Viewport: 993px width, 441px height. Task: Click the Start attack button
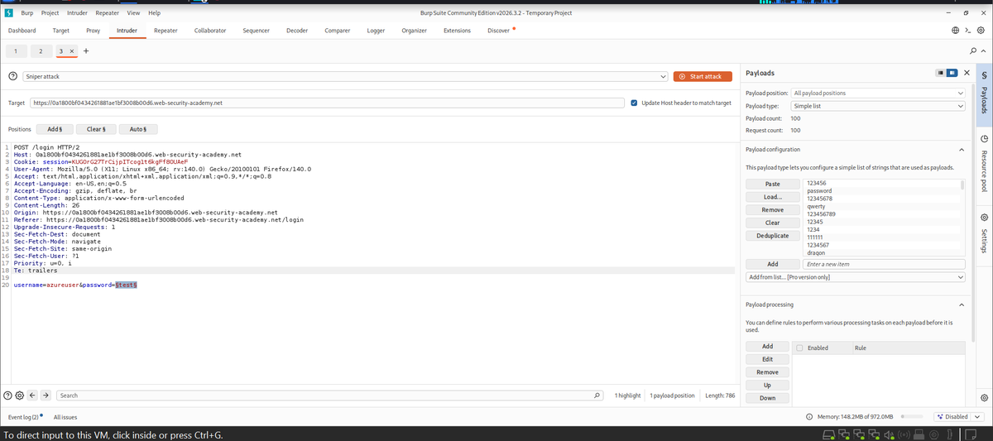coord(703,76)
